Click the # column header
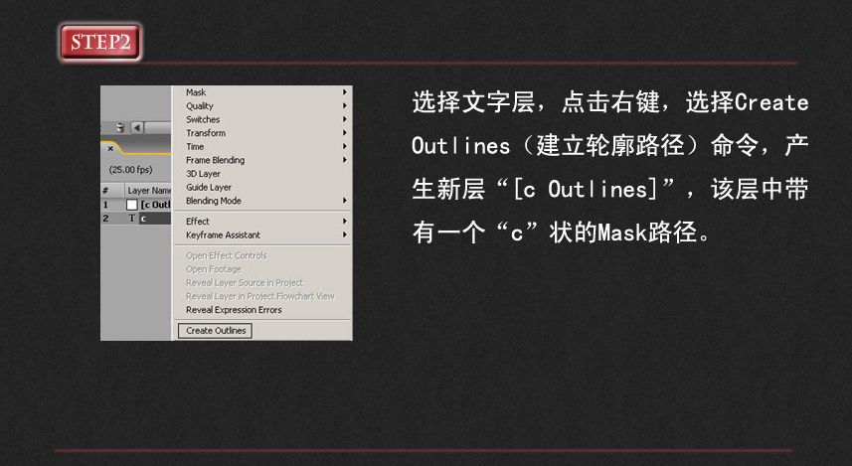The height and width of the screenshot is (466, 852). [105, 190]
